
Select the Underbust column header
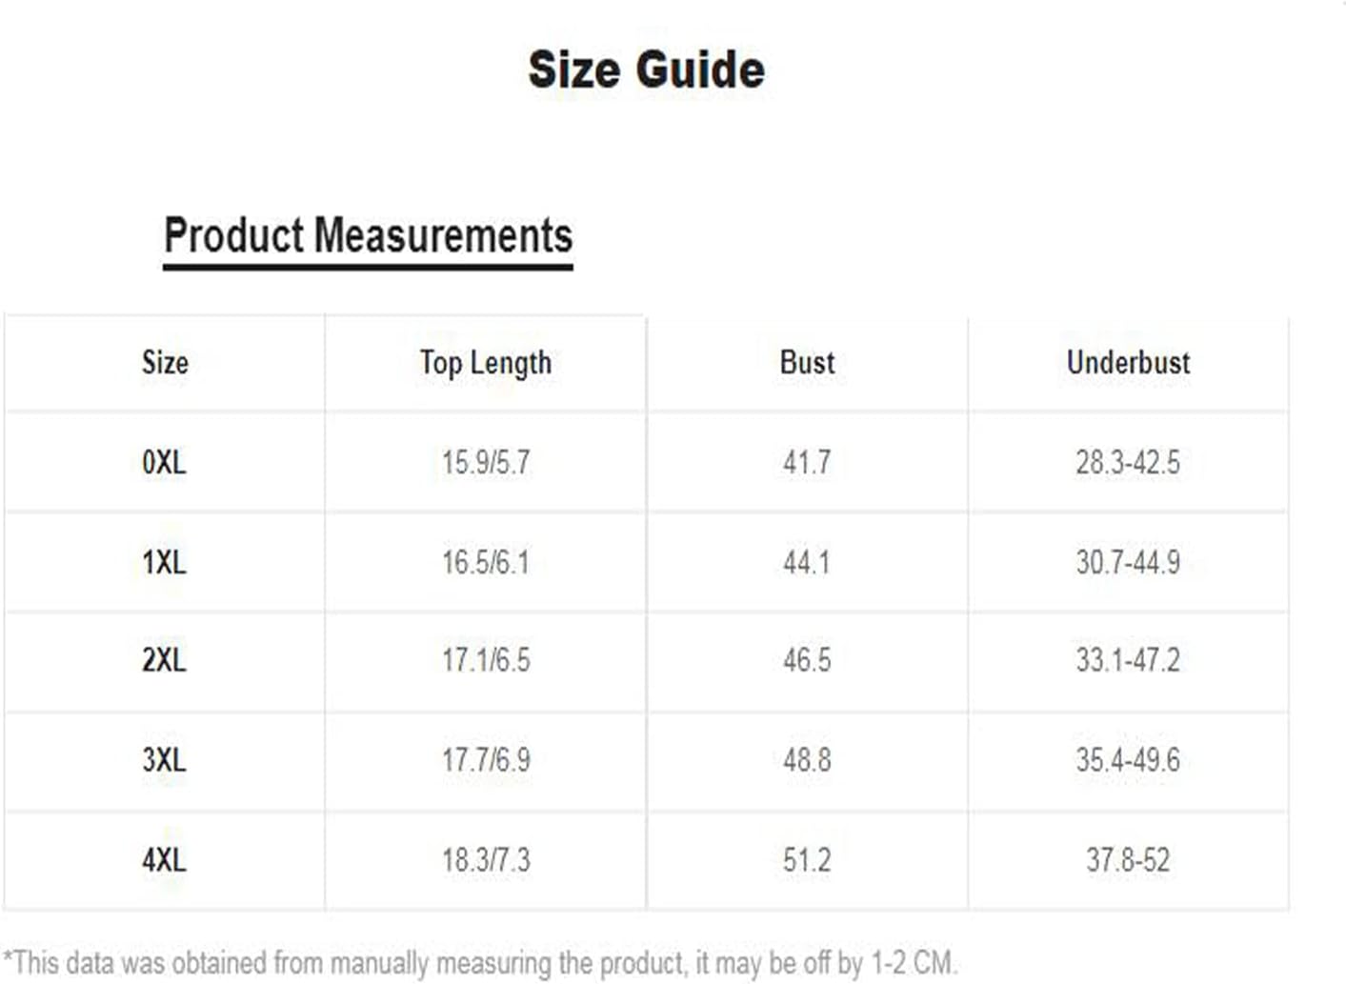pos(1128,362)
